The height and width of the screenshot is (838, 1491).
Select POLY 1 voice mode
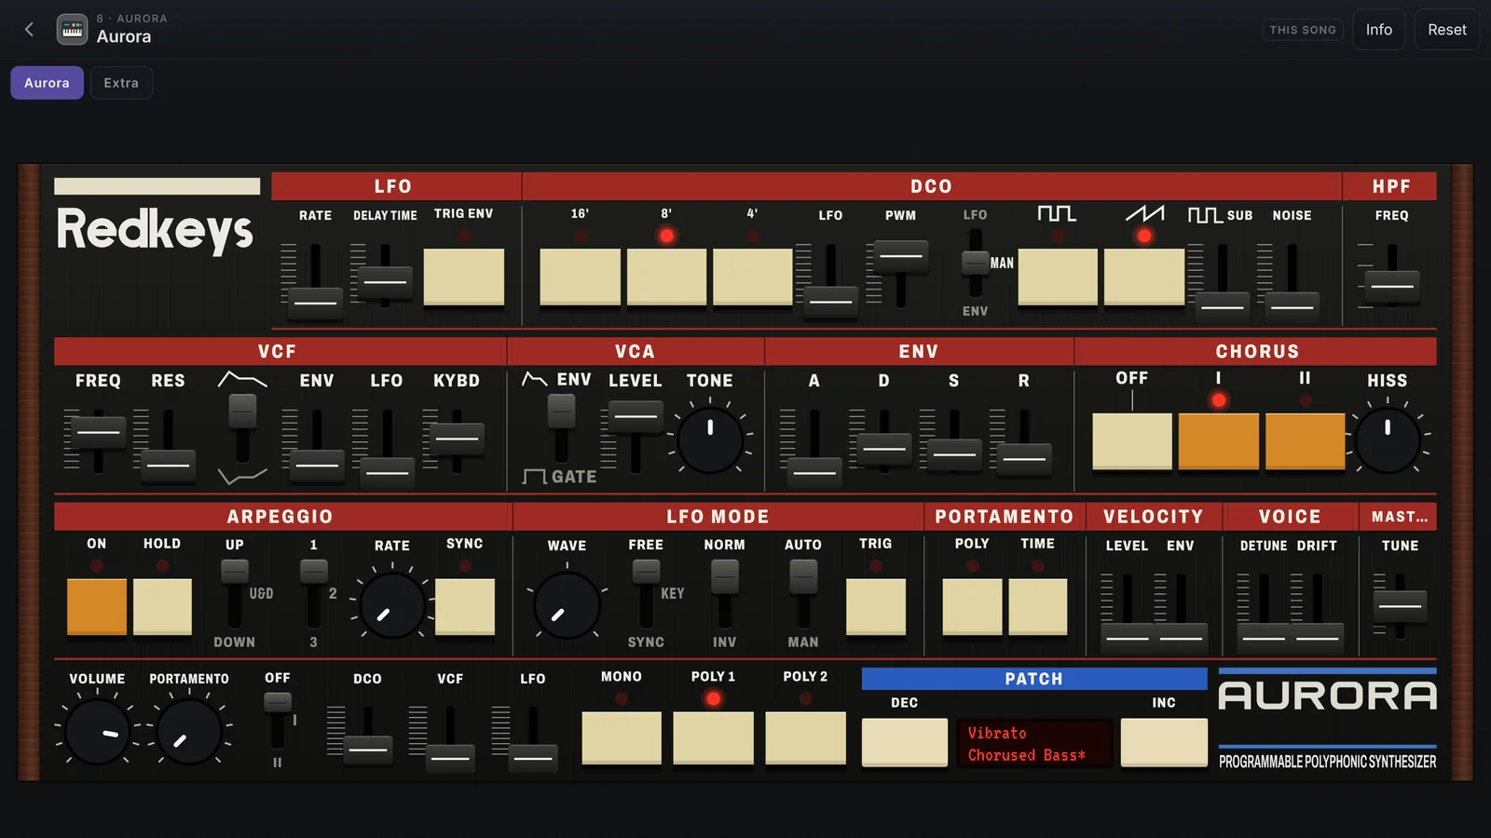tap(713, 738)
